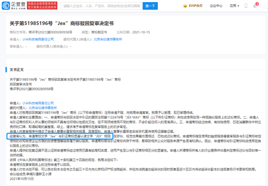Open the mobile phone app icon
The height and width of the screenshot is (186, 268).
[246, 6]
